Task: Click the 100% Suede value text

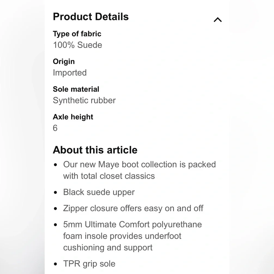Action: pos(78,45)
